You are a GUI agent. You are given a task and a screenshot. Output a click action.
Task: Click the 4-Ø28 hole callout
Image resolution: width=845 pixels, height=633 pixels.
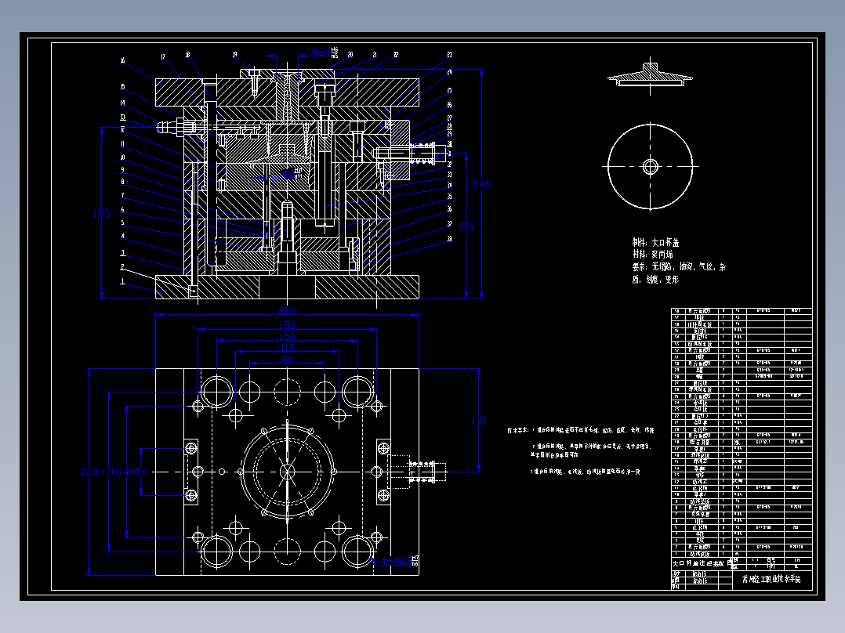point(399,561)
